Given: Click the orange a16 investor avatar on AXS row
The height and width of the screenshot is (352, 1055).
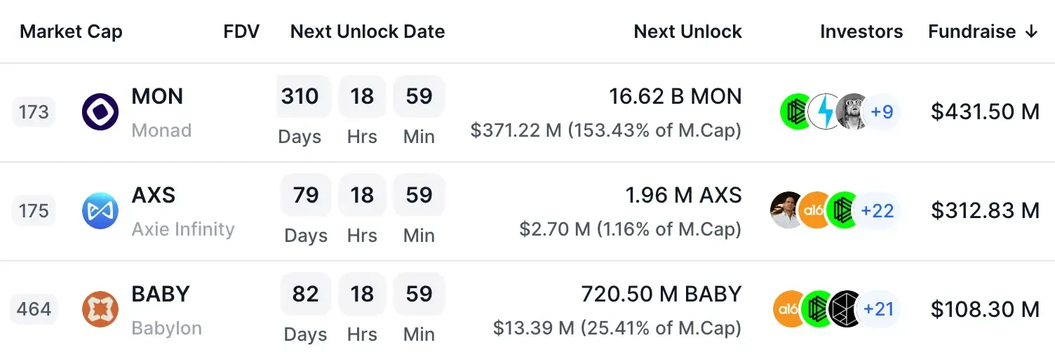Looking at the screenshot, I should pos(815,210).
